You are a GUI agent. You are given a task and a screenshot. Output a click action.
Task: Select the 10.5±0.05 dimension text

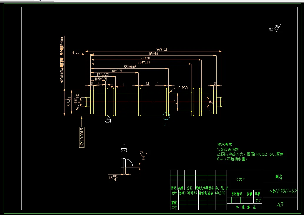pos(101,79)
